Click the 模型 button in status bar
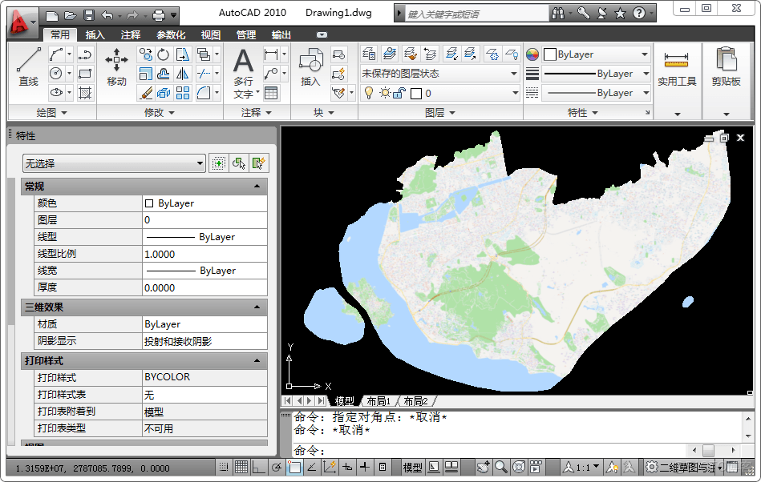 [x=412, y=467]
